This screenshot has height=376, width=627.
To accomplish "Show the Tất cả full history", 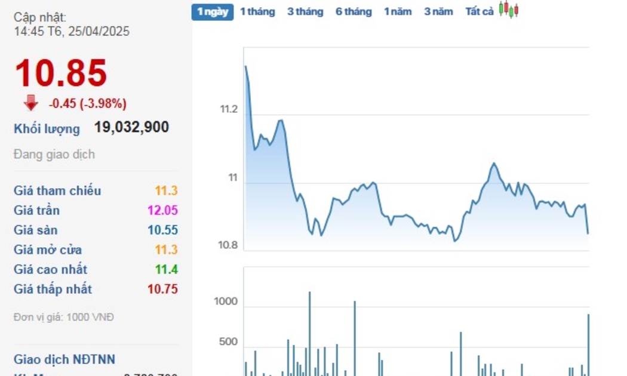I will click(x=479, y=12).
